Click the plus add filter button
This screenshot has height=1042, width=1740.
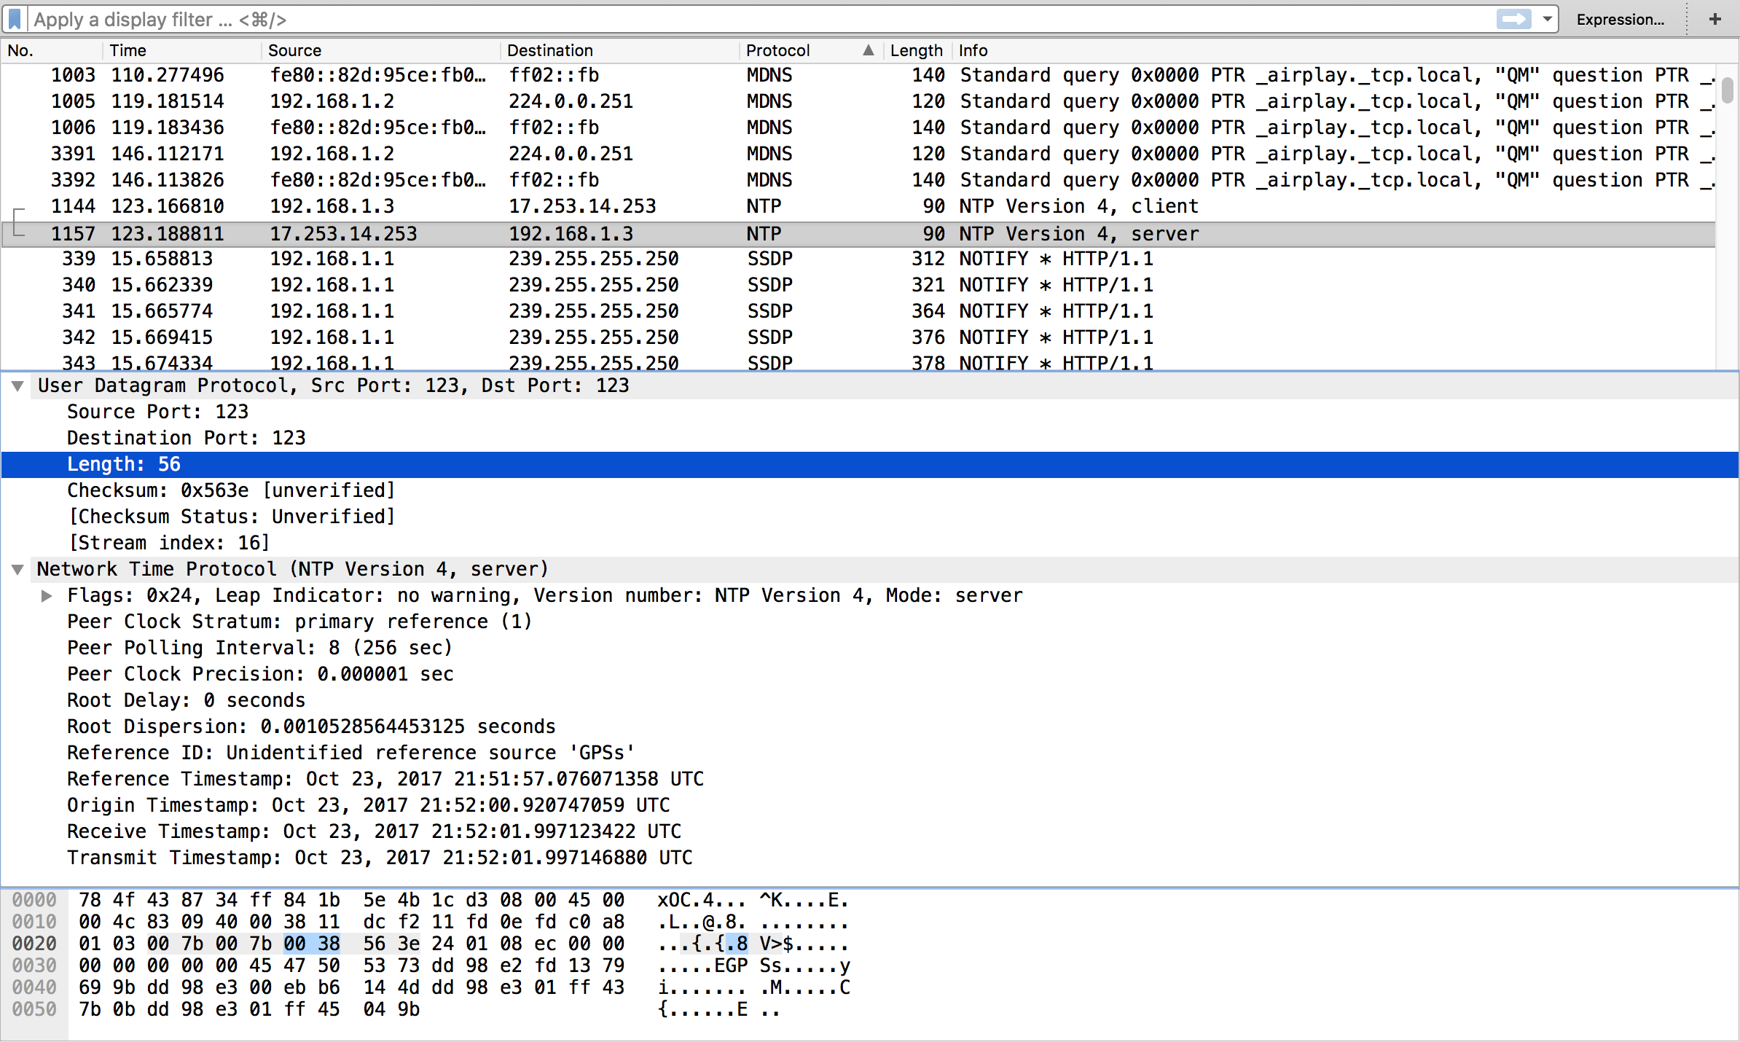click(x=1715, y=19)
